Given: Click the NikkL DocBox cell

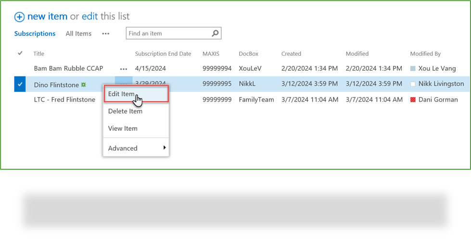Looking at the screenshot, I should pos(247,84).
